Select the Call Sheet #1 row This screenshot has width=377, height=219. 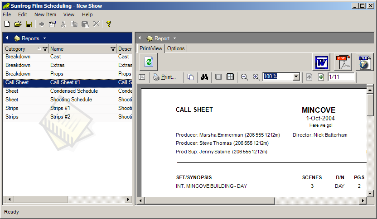pyautogui.click(x=68, y=82)
